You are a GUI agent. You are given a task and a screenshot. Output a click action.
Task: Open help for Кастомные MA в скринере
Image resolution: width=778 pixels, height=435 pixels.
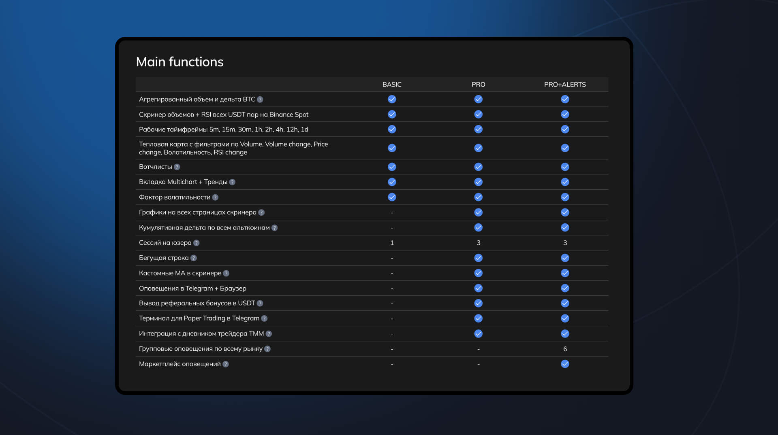click(226, 274)
